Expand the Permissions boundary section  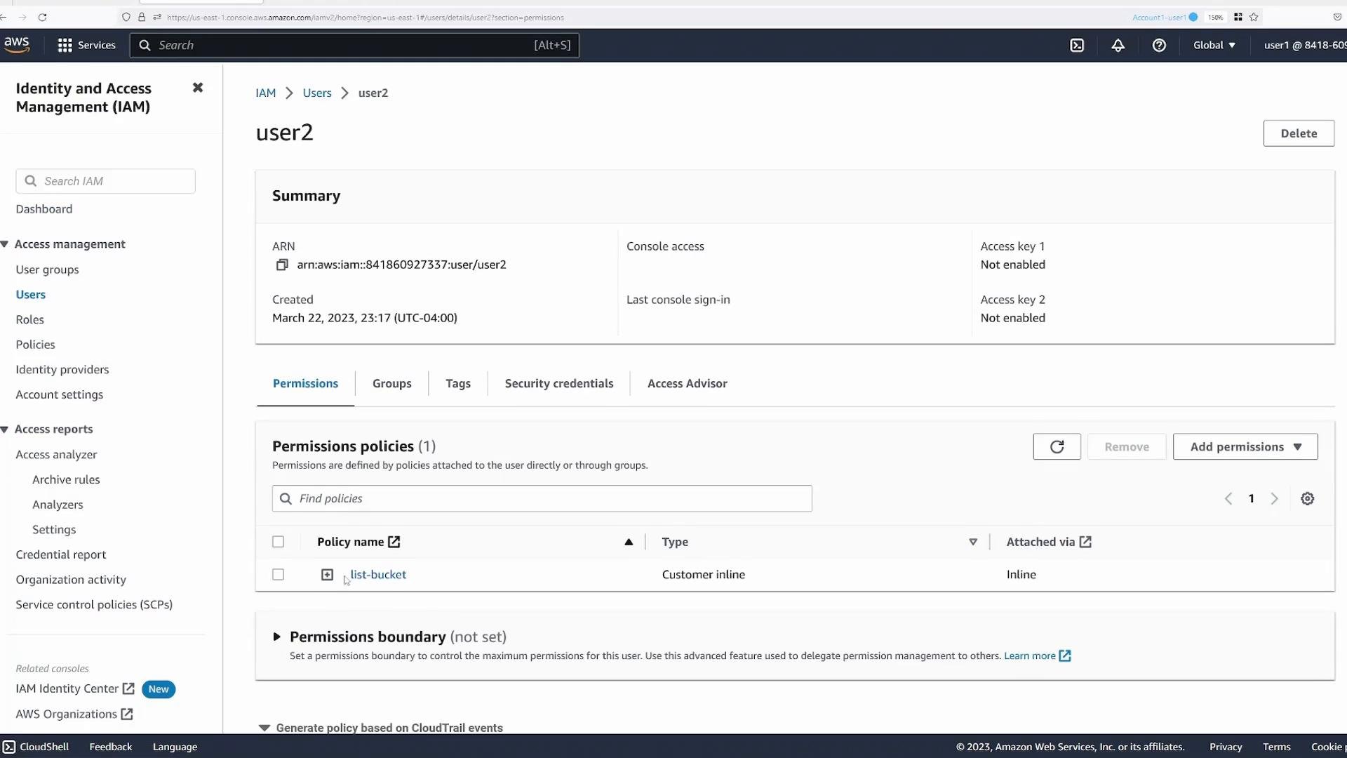pos(276,637)
